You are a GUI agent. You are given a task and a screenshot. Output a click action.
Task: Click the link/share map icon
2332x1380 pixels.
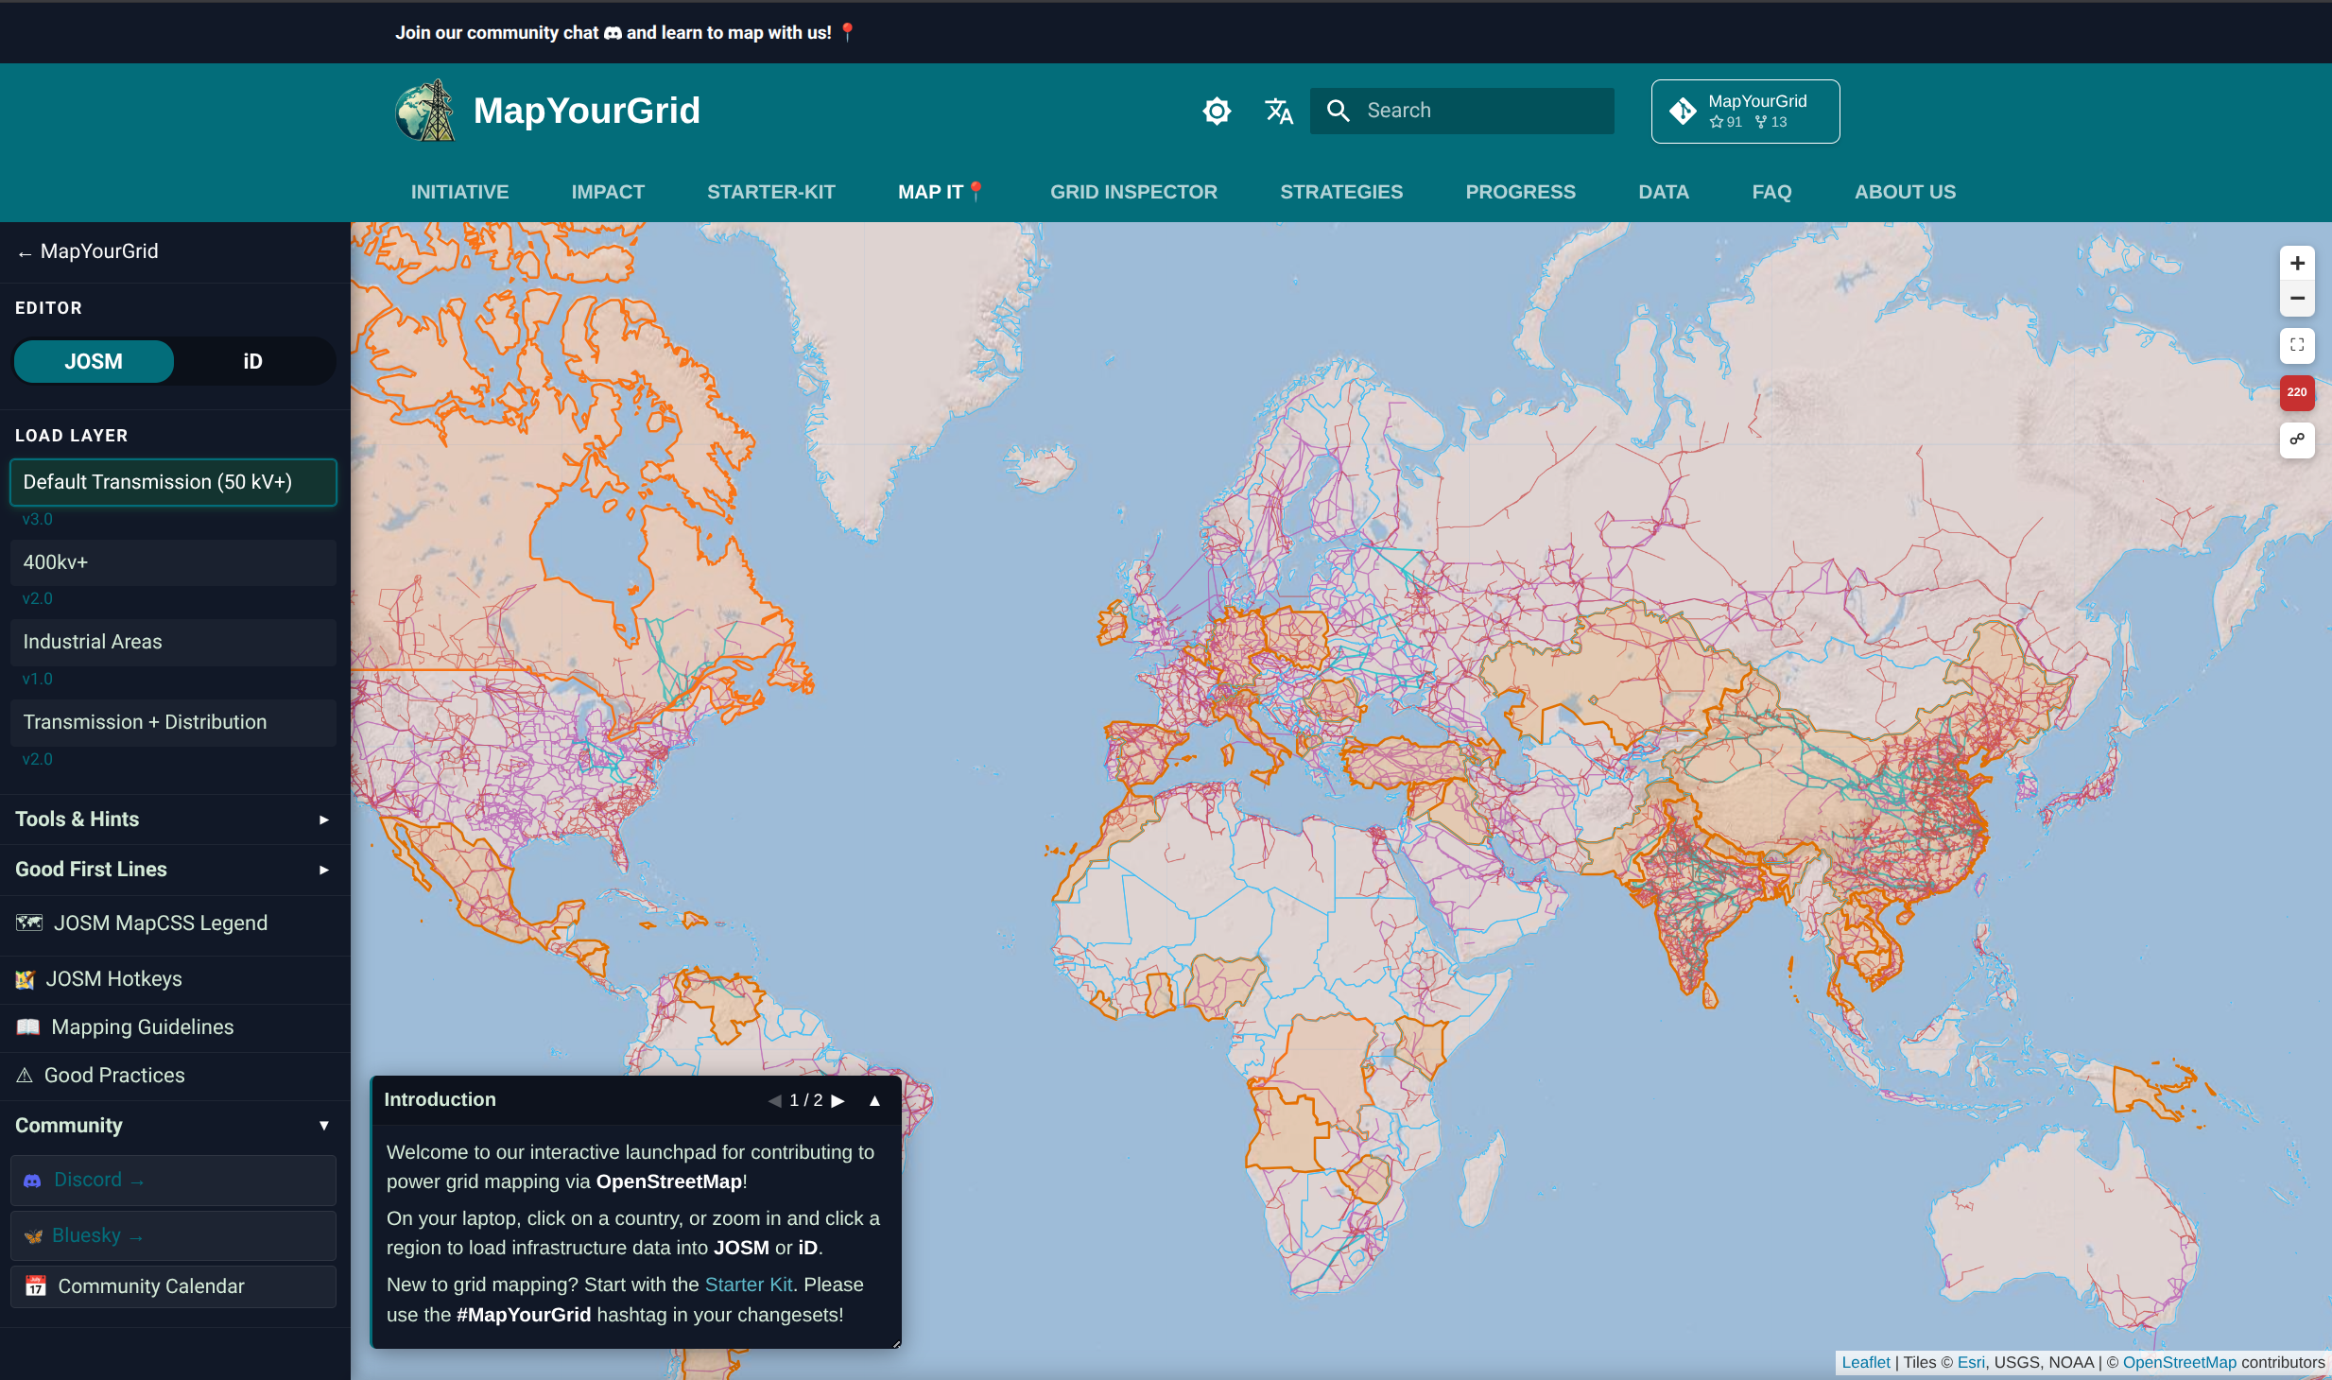pos(2297,440)
